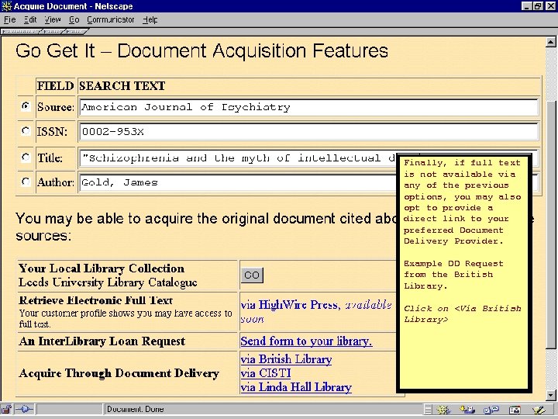Click Retrieve Electronic Full Text label
This screenshot has height=419, width=558.
[96, 300]
